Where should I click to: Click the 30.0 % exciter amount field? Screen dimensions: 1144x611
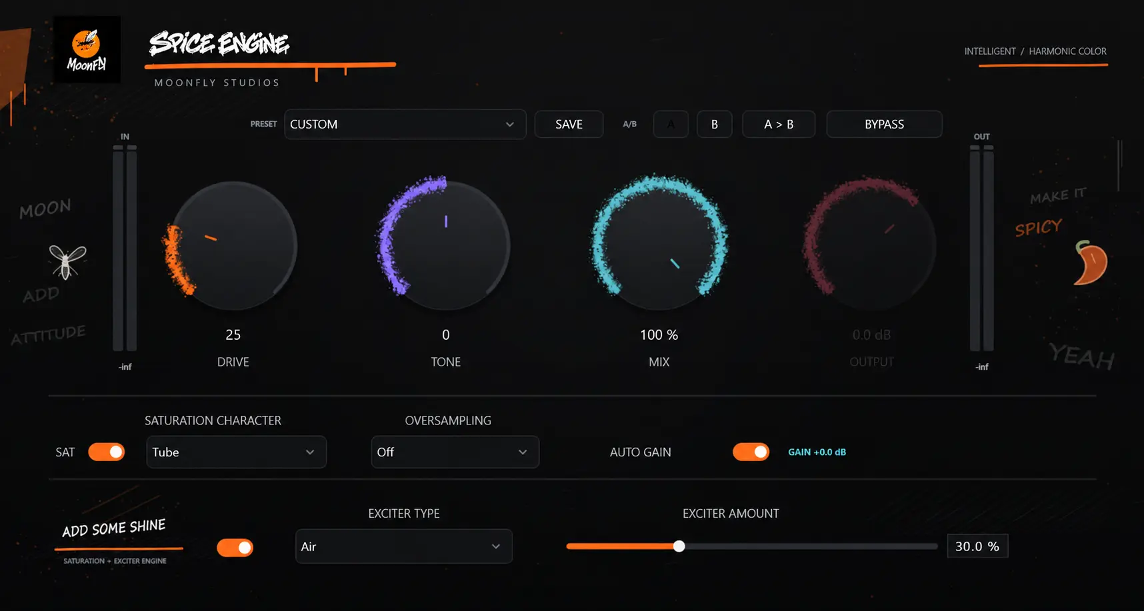977,546
